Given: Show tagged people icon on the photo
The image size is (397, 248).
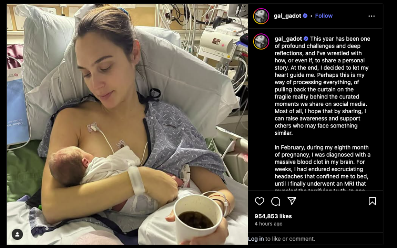Looking at the screenshot, I should coord(17,234).
